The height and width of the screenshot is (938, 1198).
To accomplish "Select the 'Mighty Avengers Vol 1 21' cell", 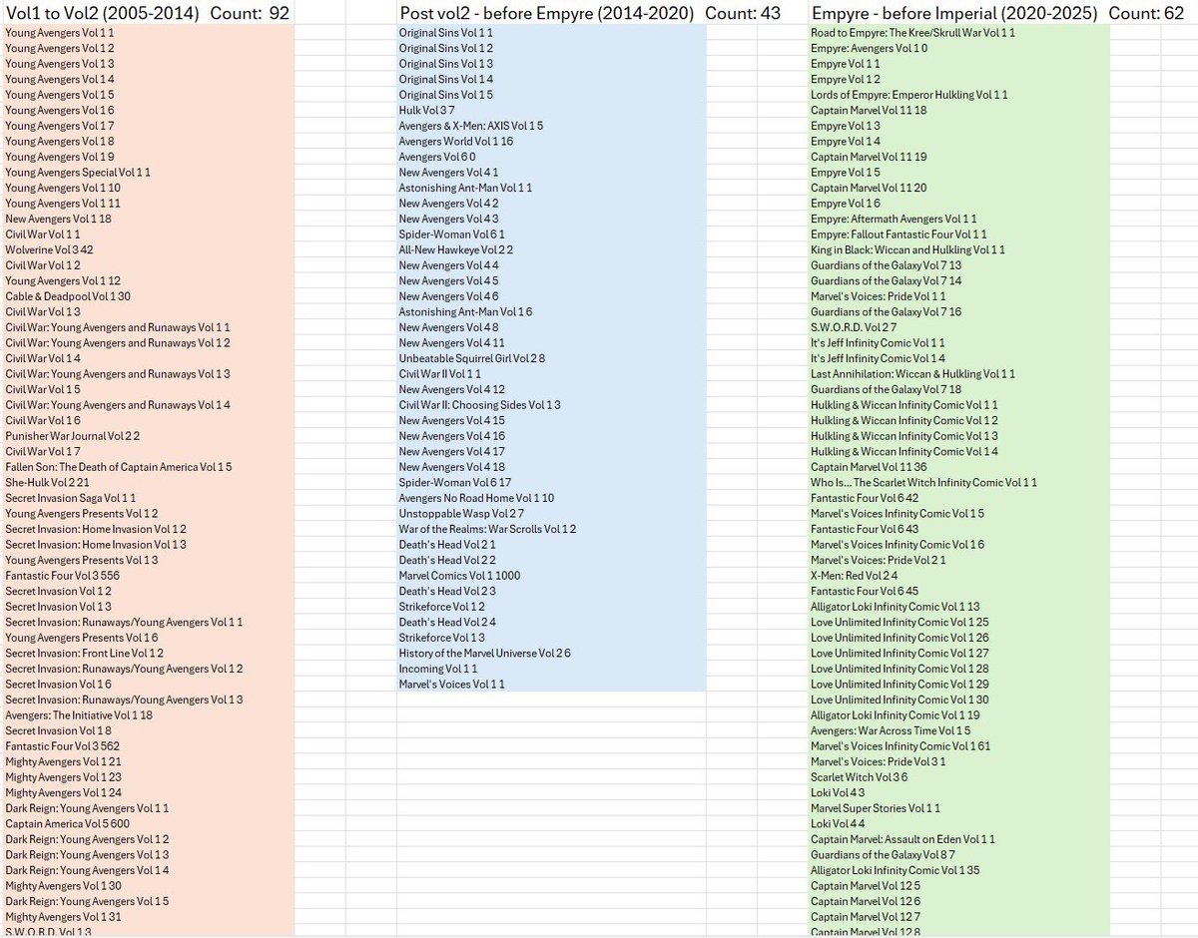I will tap(64, 761).
